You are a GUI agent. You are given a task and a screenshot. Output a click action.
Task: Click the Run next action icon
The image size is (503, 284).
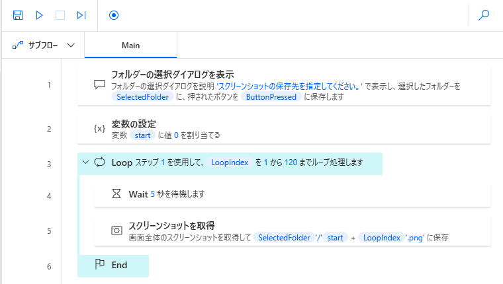coord(81,15)
